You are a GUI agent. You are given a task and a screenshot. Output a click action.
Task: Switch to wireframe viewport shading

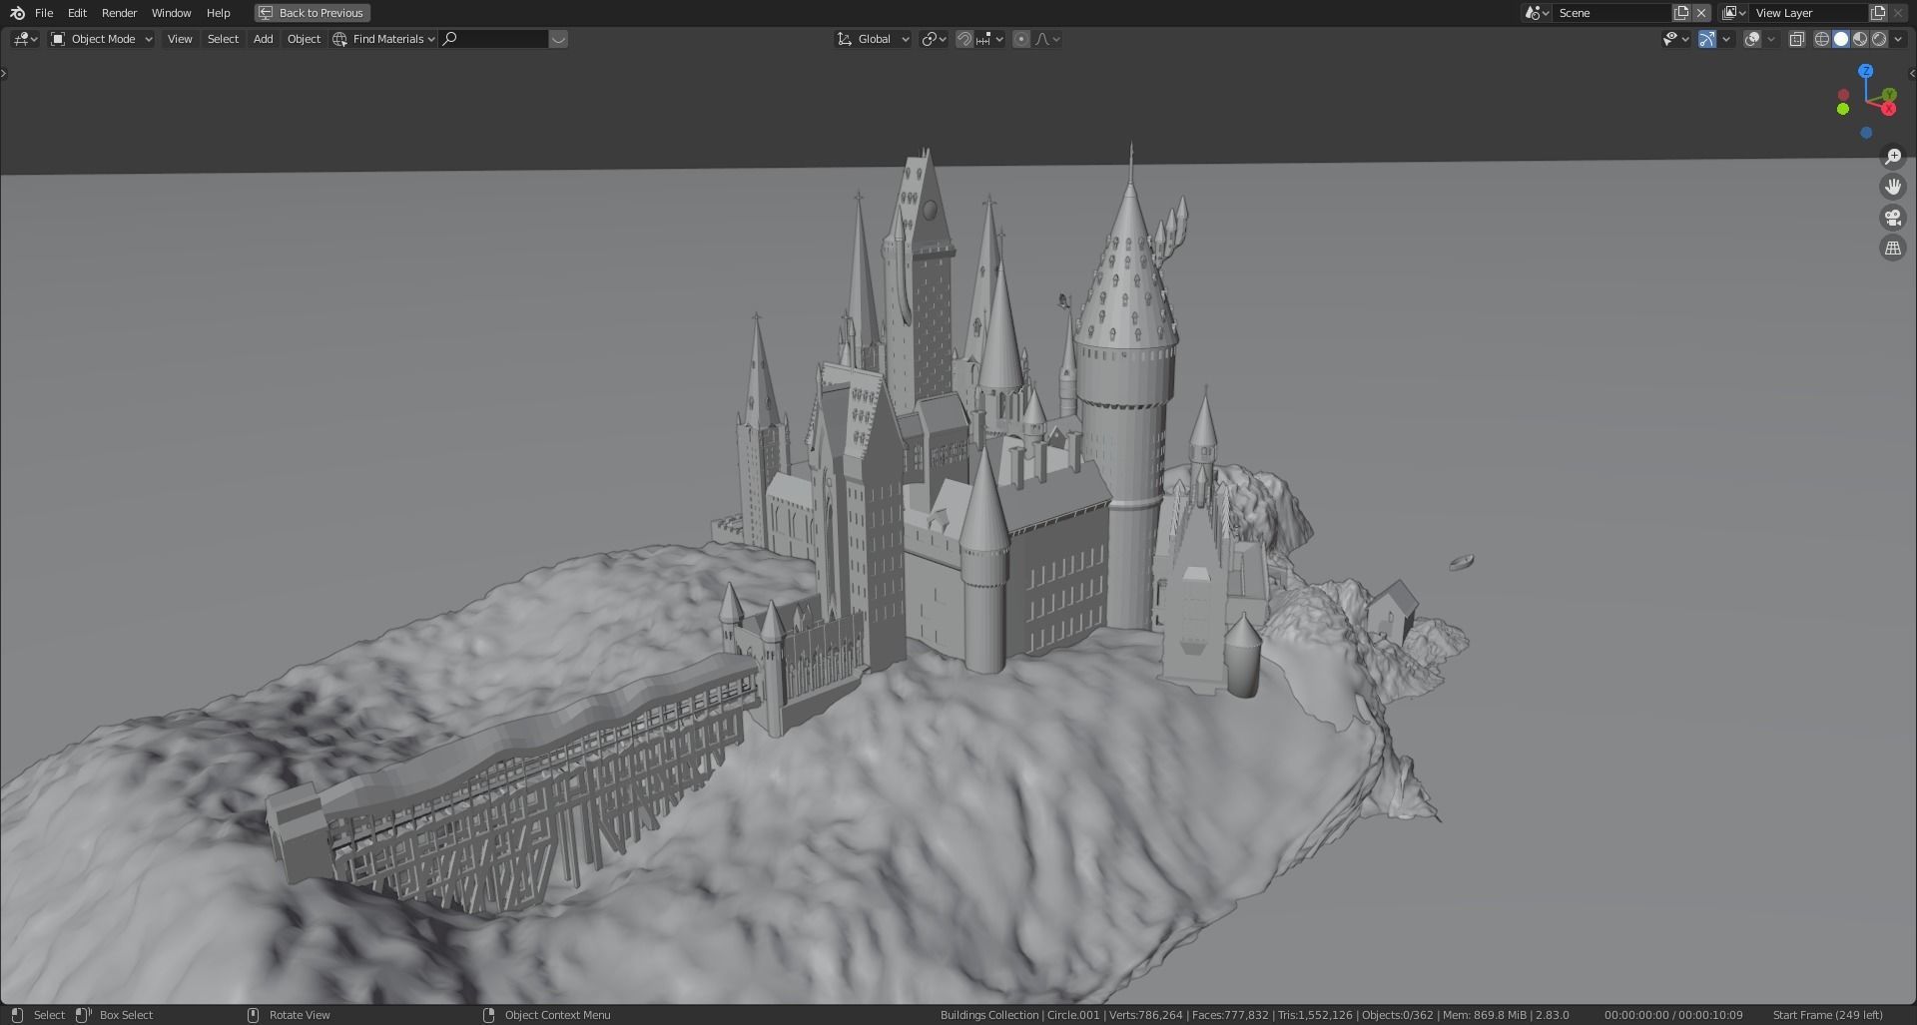(x=1822, y=39)
